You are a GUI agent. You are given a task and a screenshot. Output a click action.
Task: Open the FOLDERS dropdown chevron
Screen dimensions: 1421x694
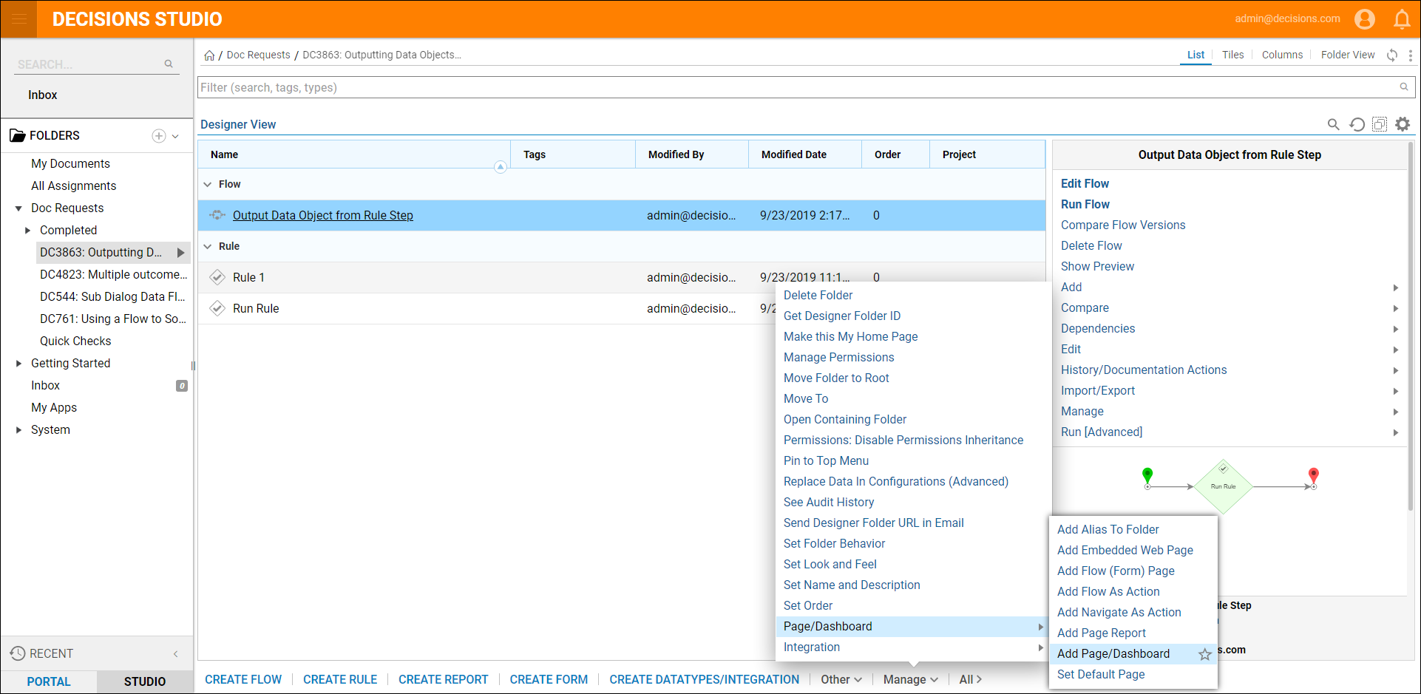(x=175, y=136)
